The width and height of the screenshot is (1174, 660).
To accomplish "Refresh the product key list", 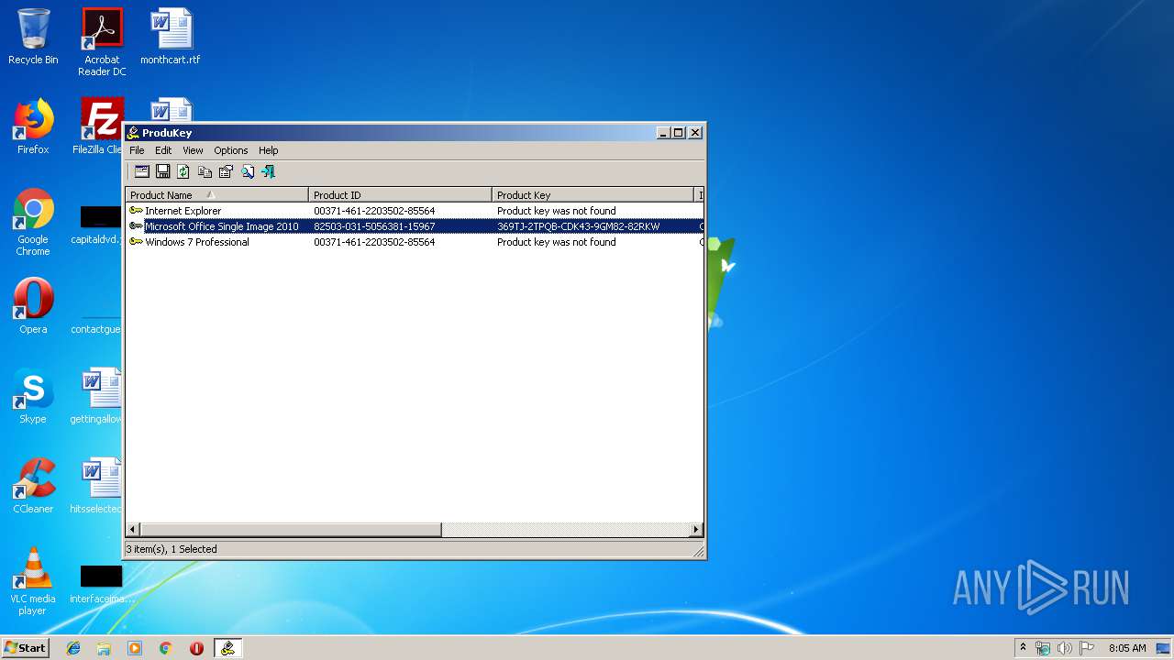I will [183, 171].
